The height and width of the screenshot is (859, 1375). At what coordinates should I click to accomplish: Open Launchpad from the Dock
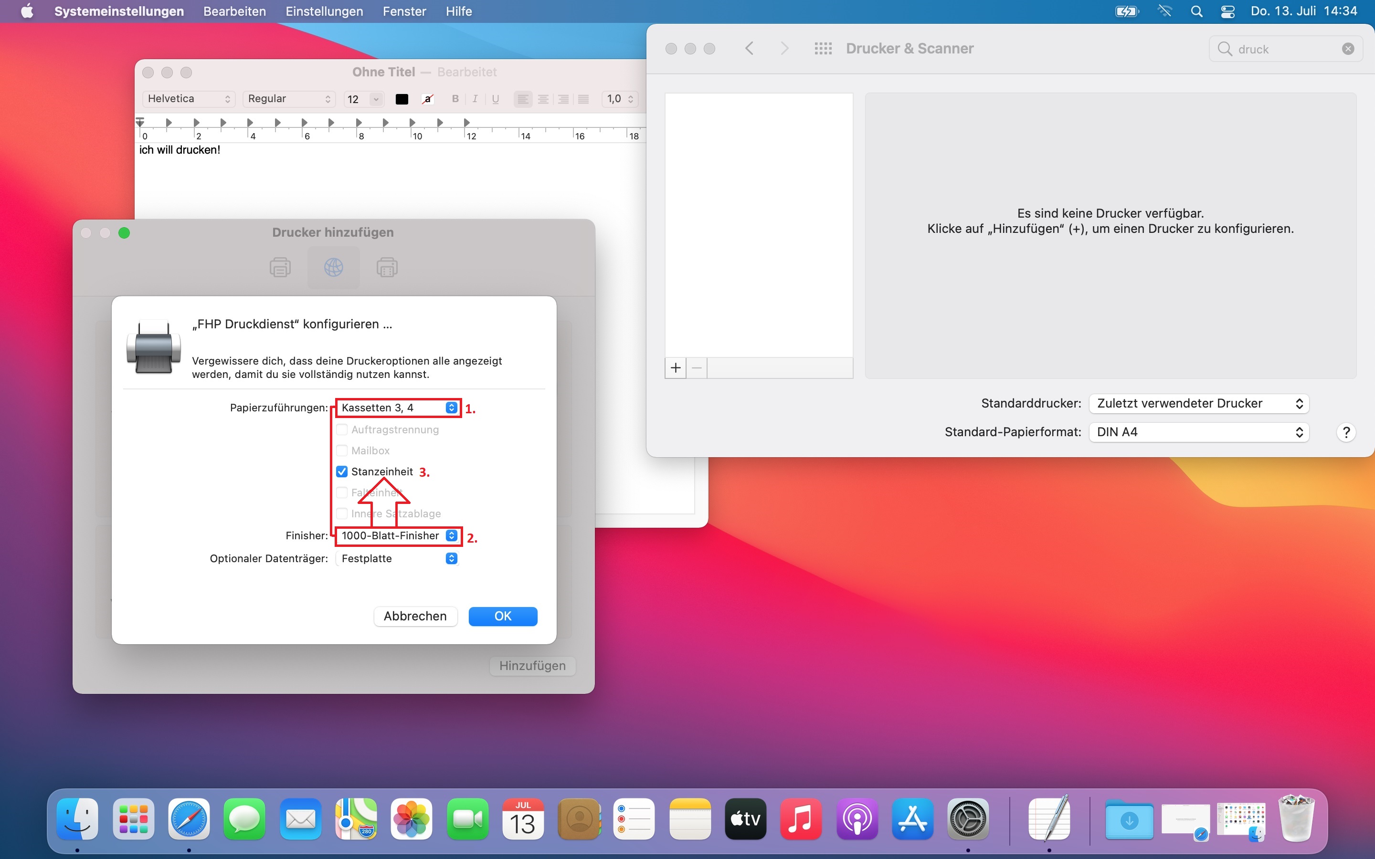[x=134, y=818]
